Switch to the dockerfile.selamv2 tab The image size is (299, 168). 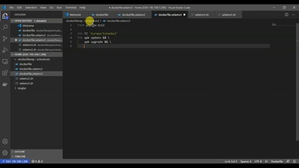pyautogui.click(x=134, y=14)
